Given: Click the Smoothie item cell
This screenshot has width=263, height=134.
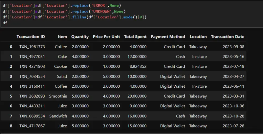Looking at the screenshot, I should click(58, 96).
